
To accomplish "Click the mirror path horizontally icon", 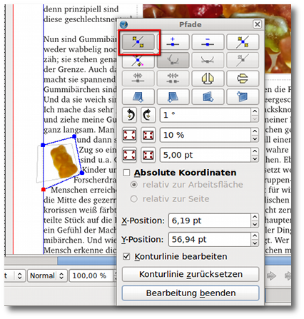I will pos(208,79).
